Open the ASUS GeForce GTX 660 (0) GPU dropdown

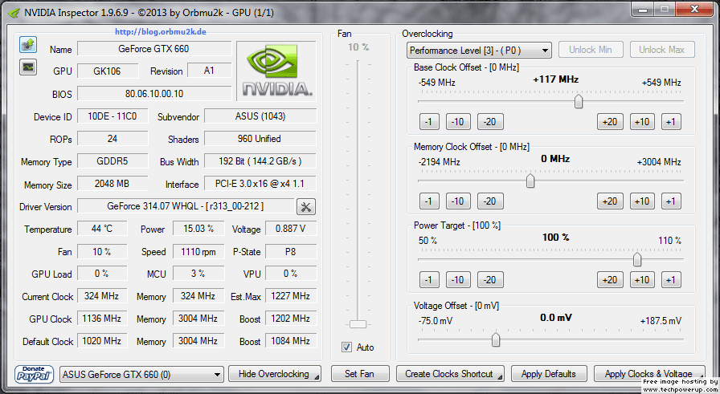pos(142,375)
